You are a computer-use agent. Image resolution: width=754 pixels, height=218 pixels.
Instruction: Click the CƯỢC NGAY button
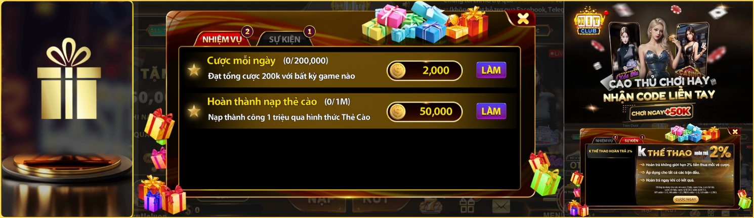click(x=686, y=199)
